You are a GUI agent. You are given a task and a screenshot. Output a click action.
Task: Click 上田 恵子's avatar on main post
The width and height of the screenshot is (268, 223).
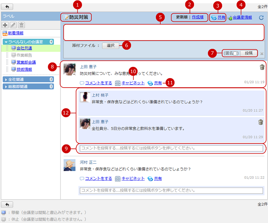(x=69, y=70)
